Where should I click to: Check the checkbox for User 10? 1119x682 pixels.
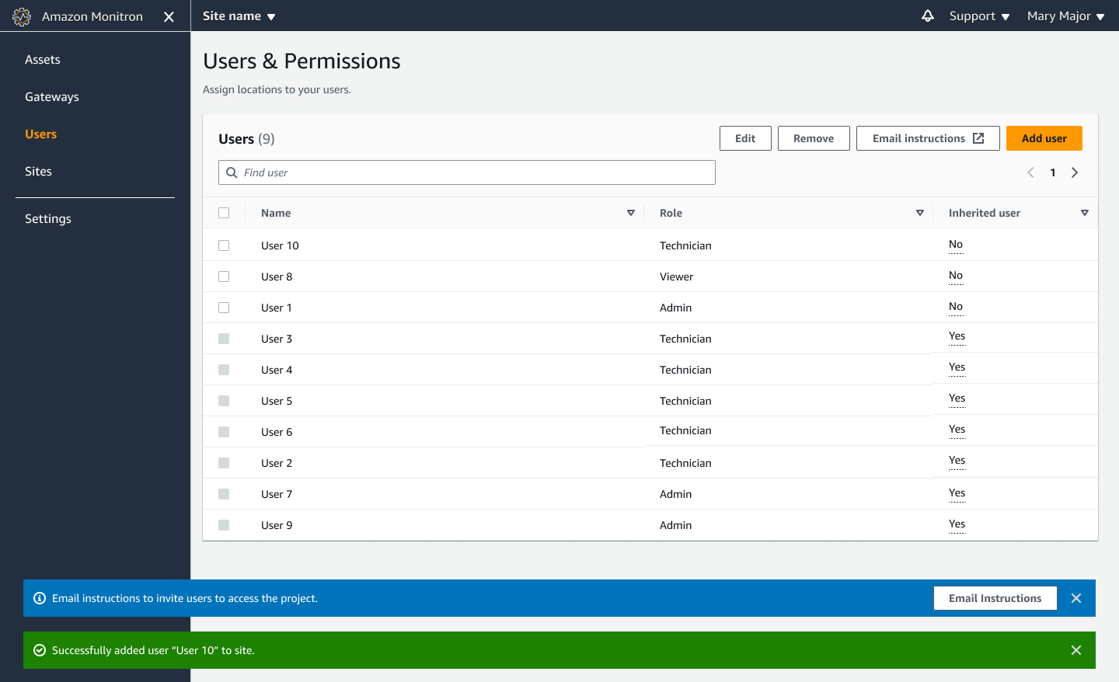coord(224,245)
